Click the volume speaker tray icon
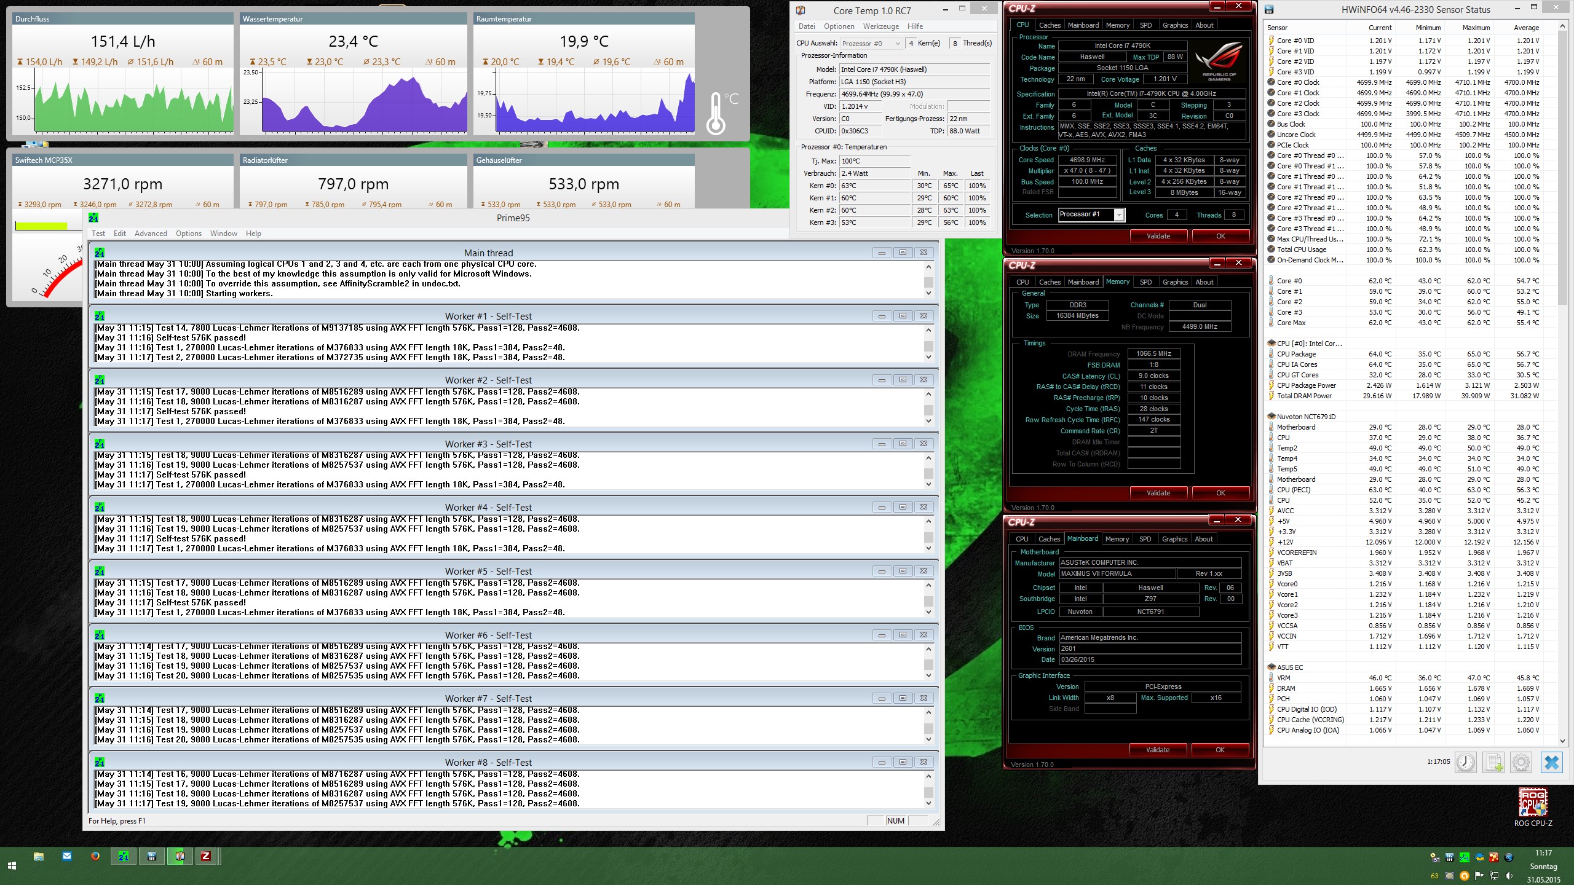 point(1508,876)
